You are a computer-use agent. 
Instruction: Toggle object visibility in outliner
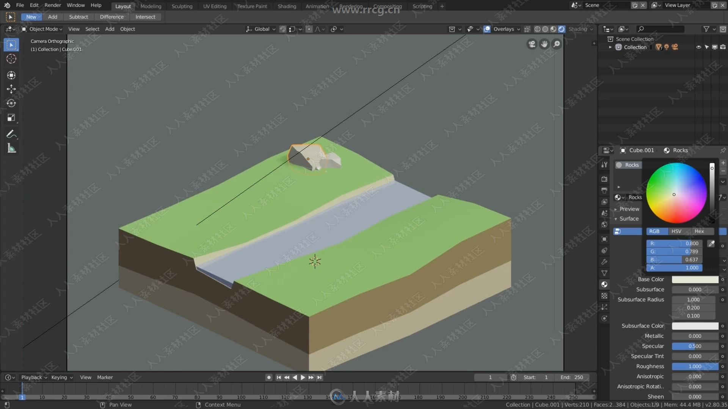(x=698, y=47)
